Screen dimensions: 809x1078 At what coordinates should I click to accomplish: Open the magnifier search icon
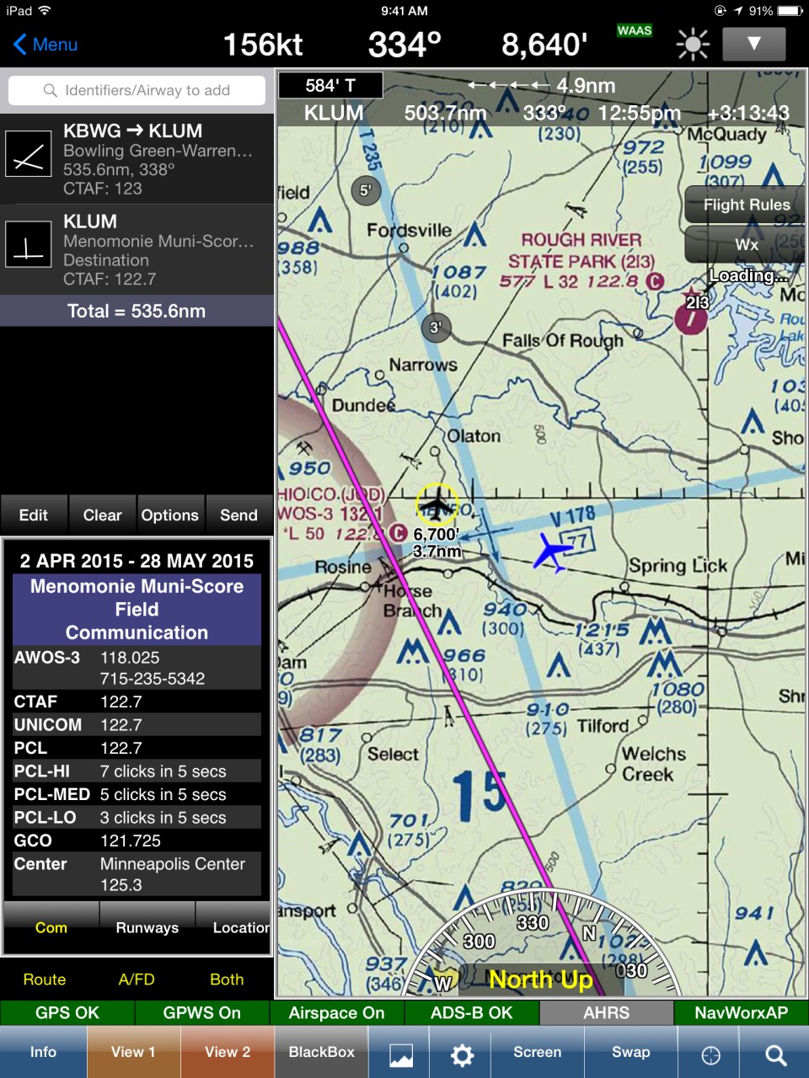point(775,1054)
